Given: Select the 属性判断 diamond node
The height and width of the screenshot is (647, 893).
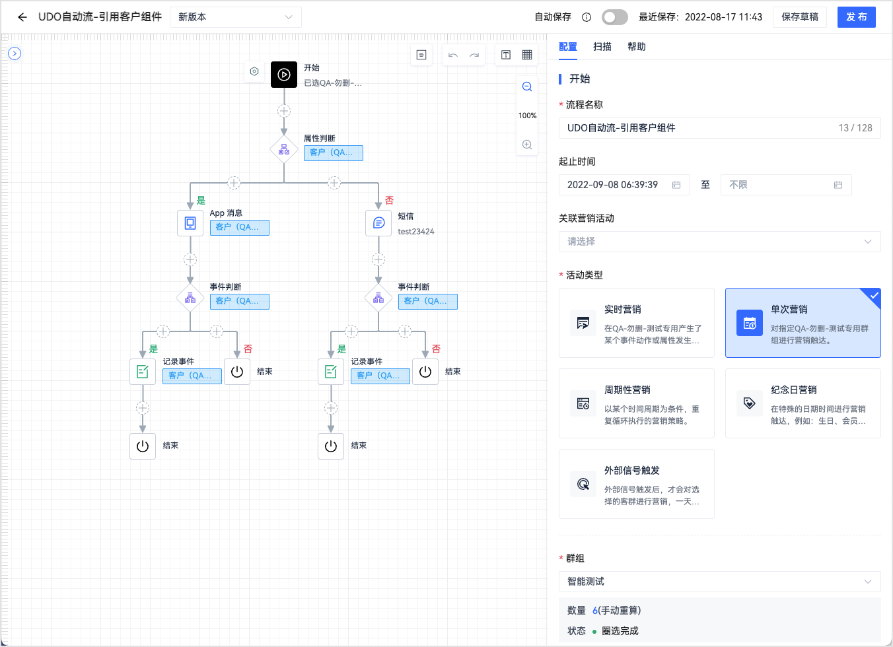Looking at the screenshot, I should point(284,150).
